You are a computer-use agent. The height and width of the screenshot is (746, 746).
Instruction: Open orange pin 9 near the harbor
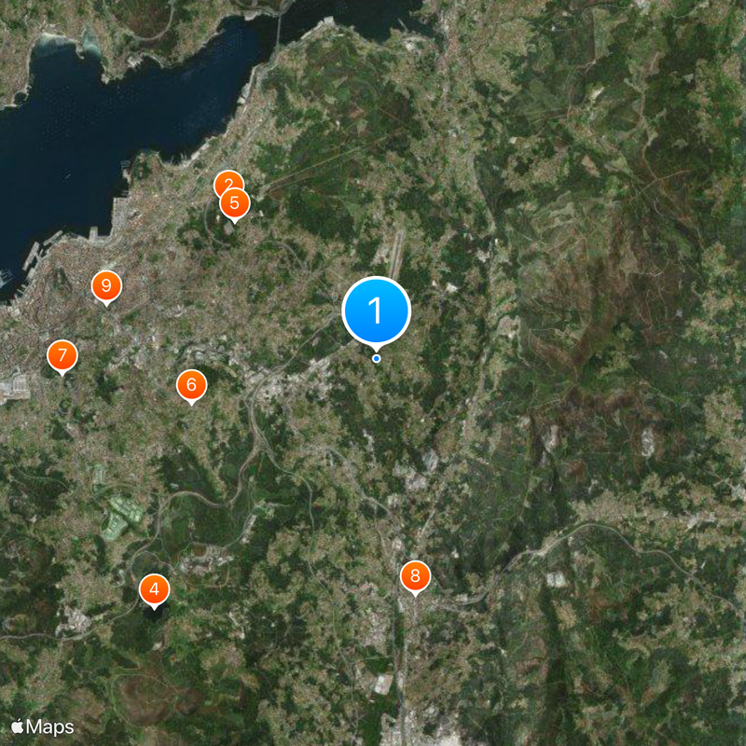106,286
